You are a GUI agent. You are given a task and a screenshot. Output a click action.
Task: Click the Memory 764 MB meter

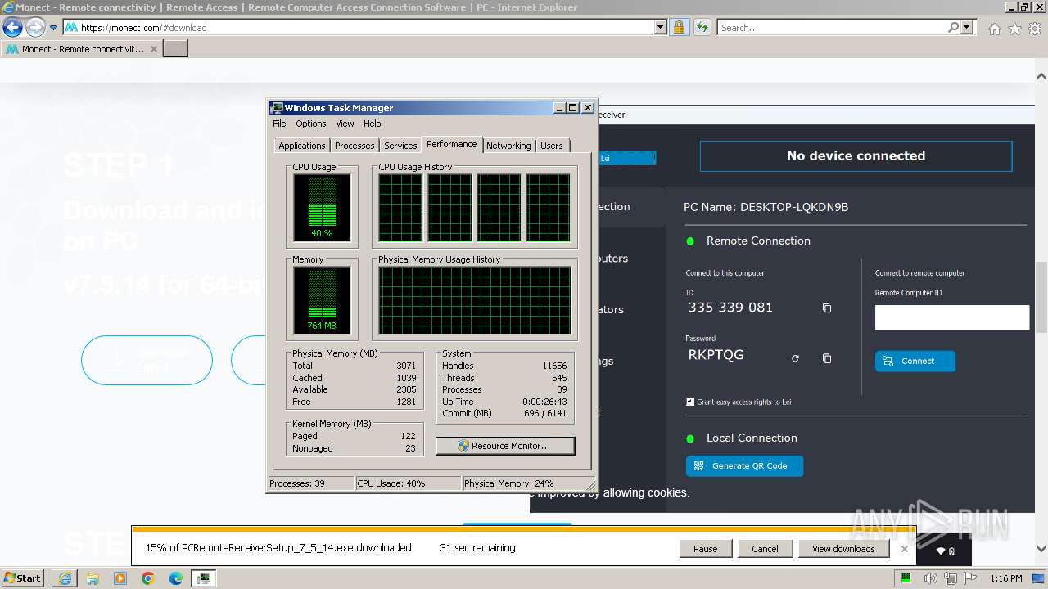pos(322,300)
